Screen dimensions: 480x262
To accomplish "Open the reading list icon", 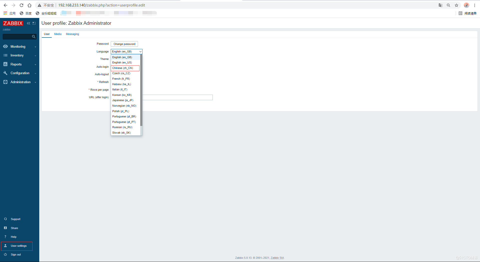I will tap(460, 13).
